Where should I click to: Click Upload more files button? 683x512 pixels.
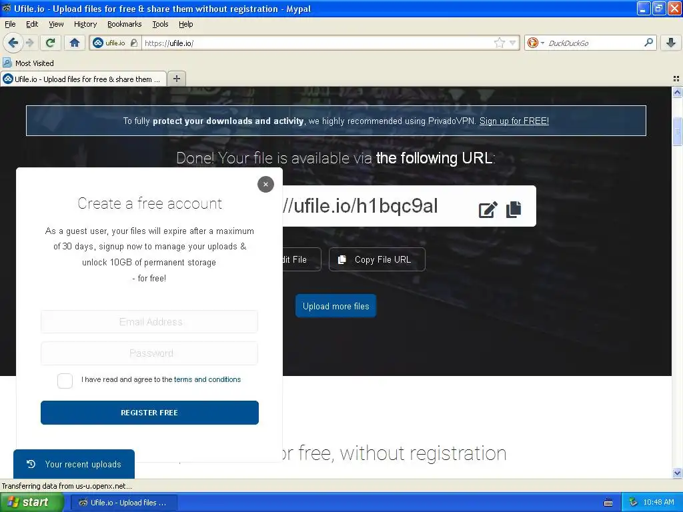tap(336, 306)
